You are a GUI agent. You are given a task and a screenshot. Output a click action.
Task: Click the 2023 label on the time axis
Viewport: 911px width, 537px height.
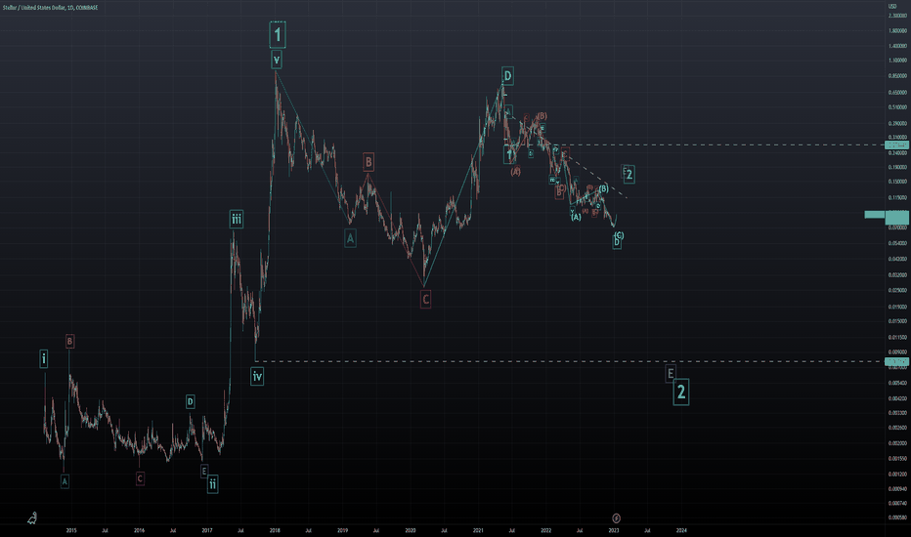[x=614, y=530]
